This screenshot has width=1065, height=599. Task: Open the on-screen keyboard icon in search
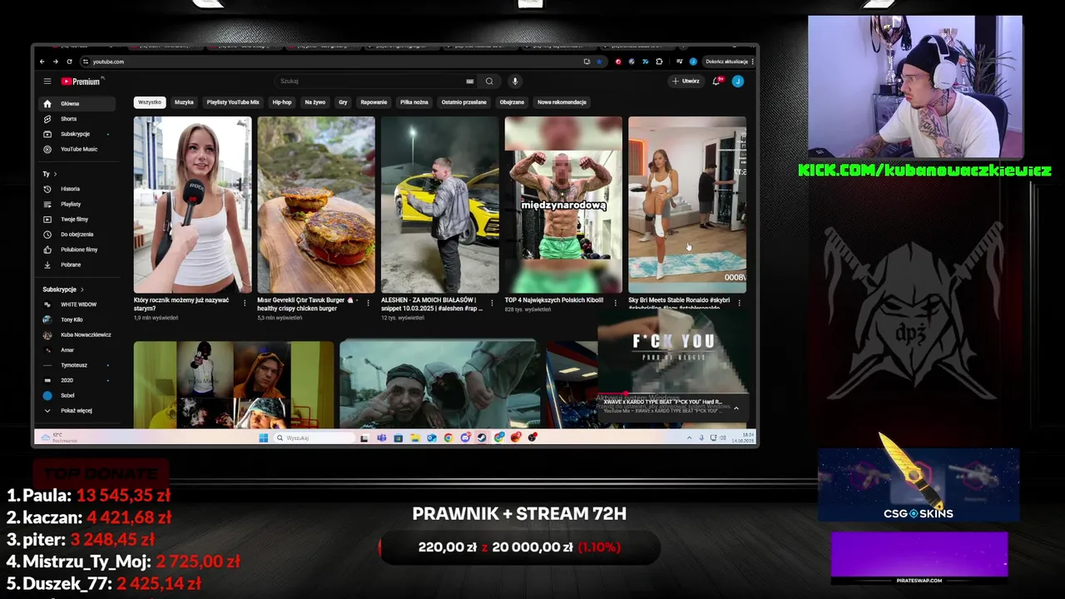[x=470, y=82]
